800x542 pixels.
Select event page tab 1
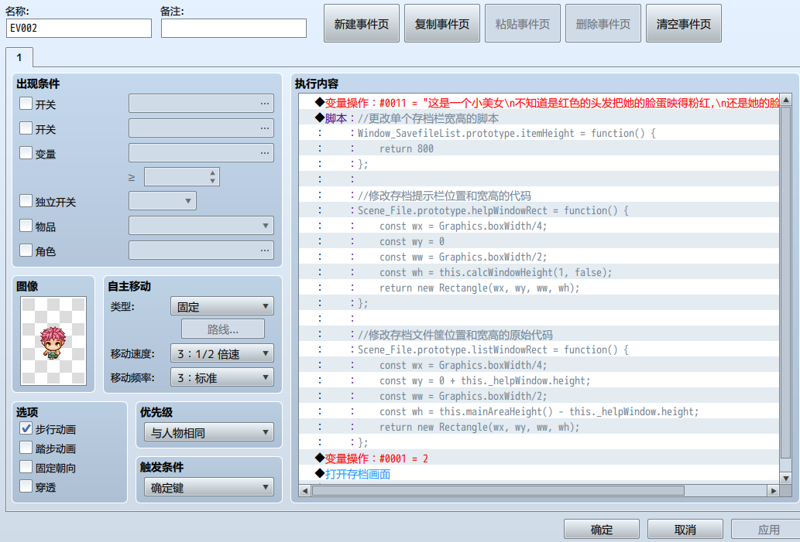coord(19,57)
